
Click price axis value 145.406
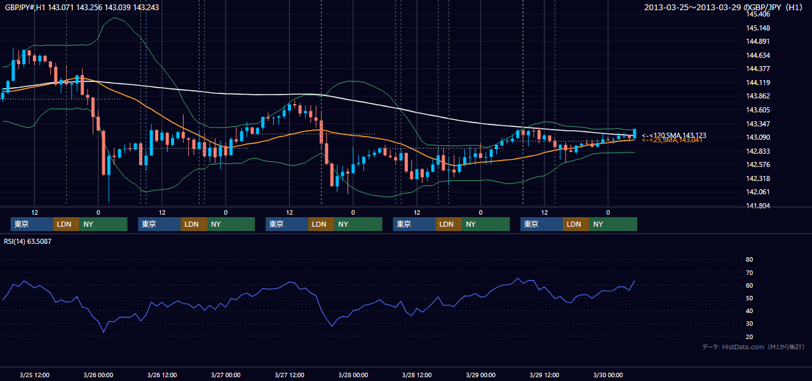tap(758, 14)
